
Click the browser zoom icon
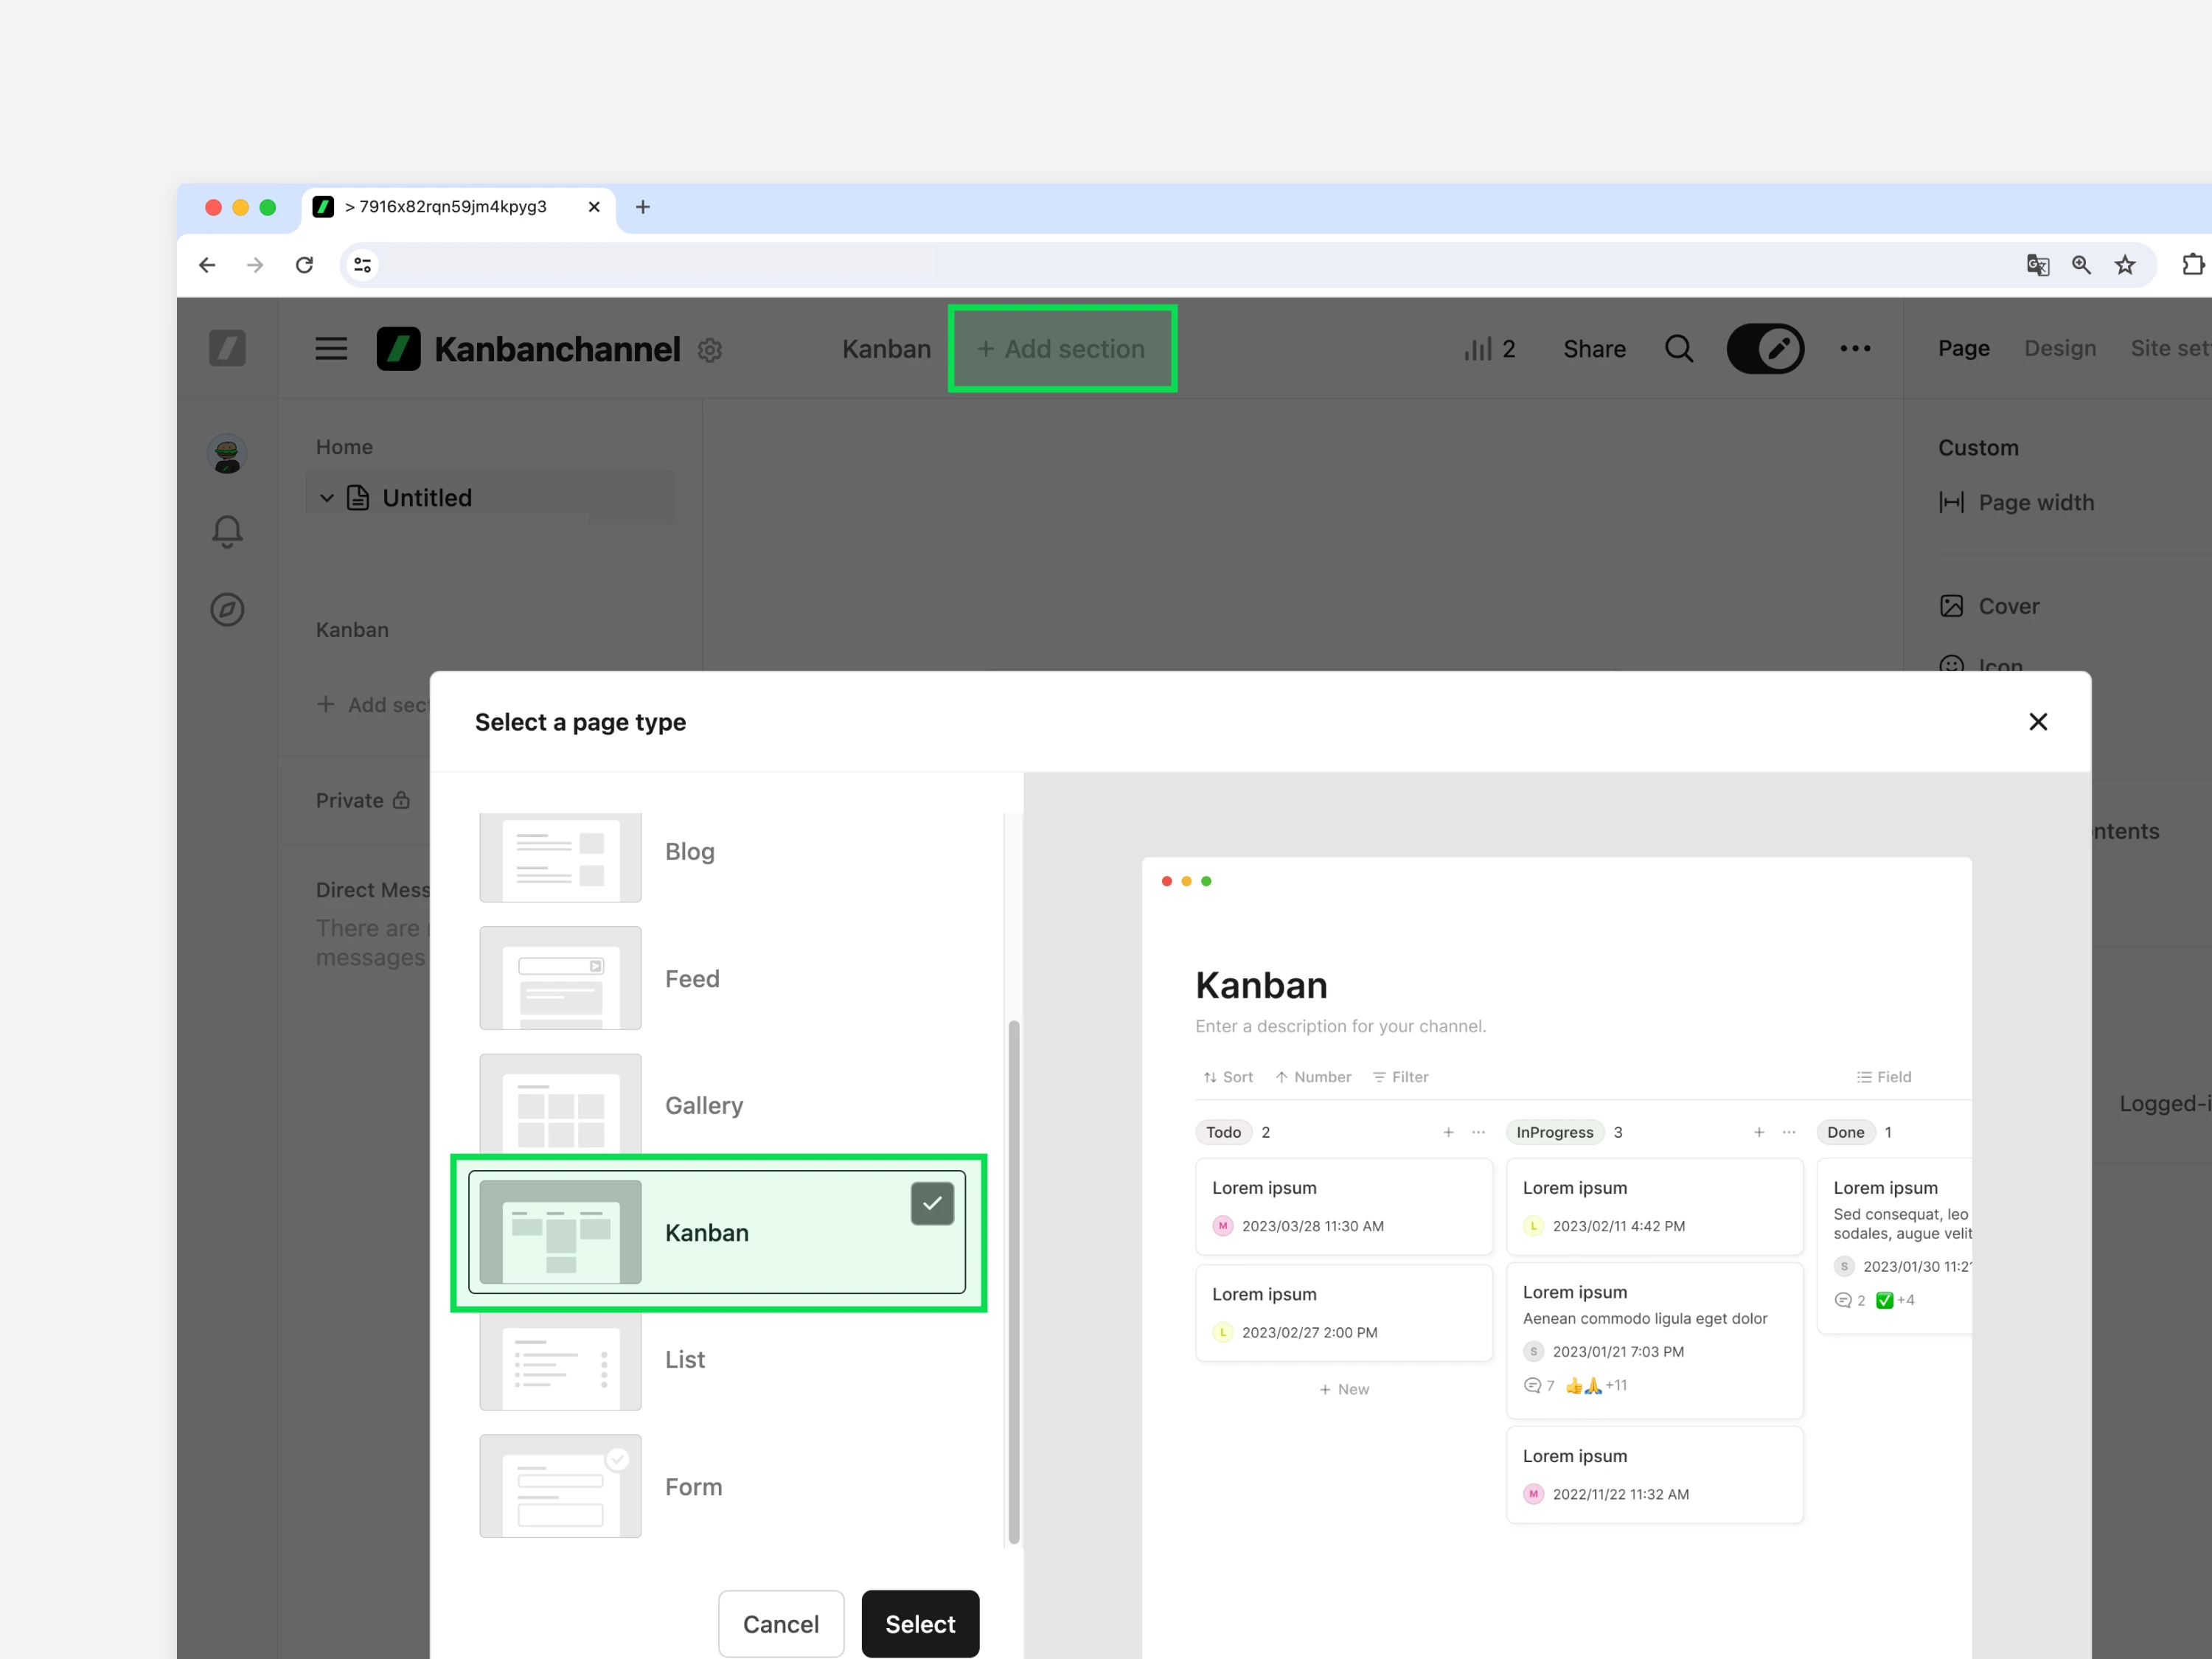[2081, 265]
